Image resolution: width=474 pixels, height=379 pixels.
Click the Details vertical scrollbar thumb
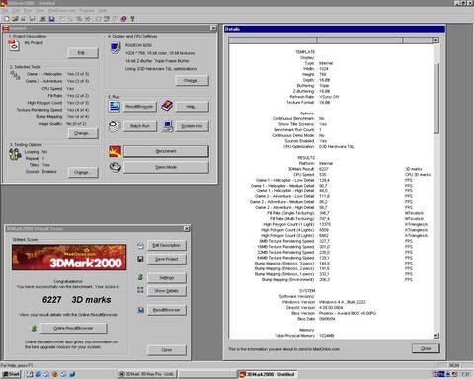(436, 99)
